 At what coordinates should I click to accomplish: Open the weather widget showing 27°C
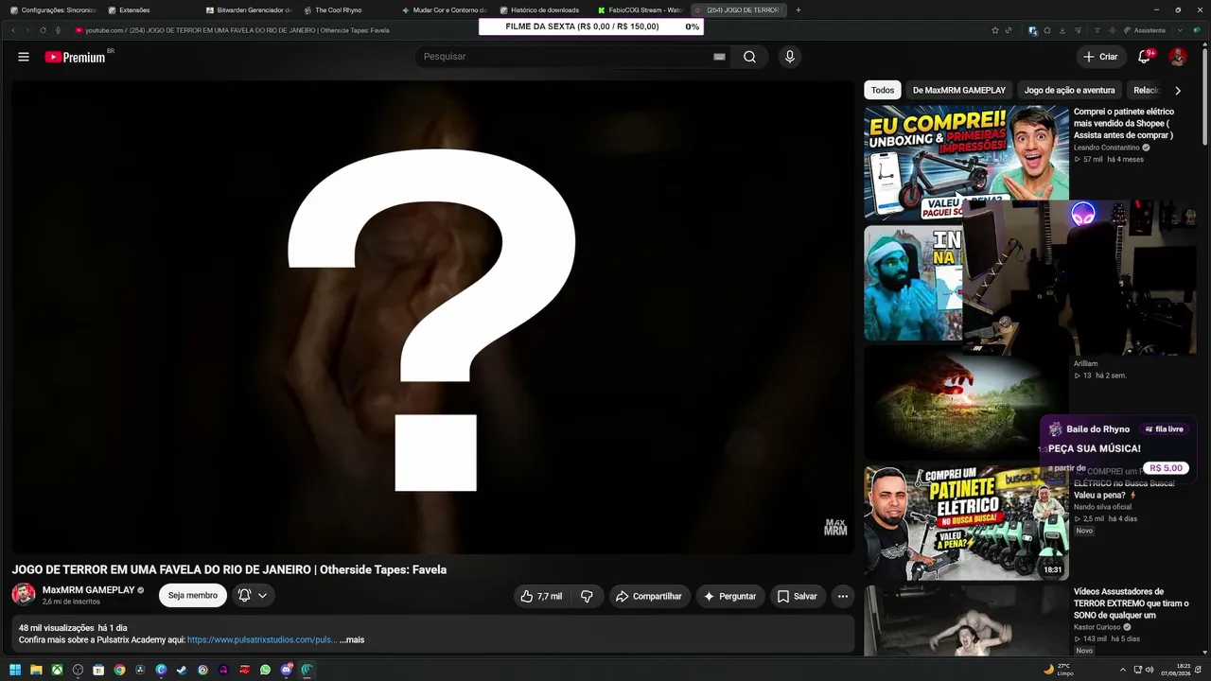pos(1058,670)
